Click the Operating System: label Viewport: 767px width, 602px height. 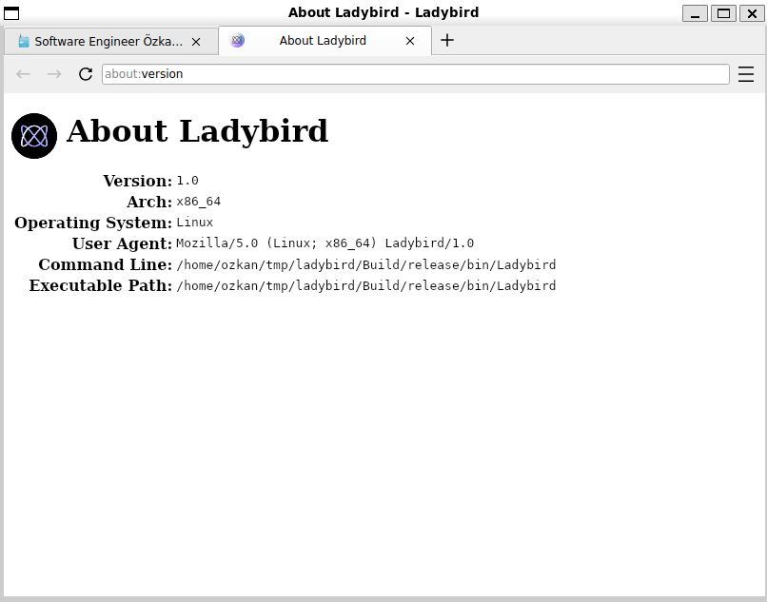click(x=93, y=223)
